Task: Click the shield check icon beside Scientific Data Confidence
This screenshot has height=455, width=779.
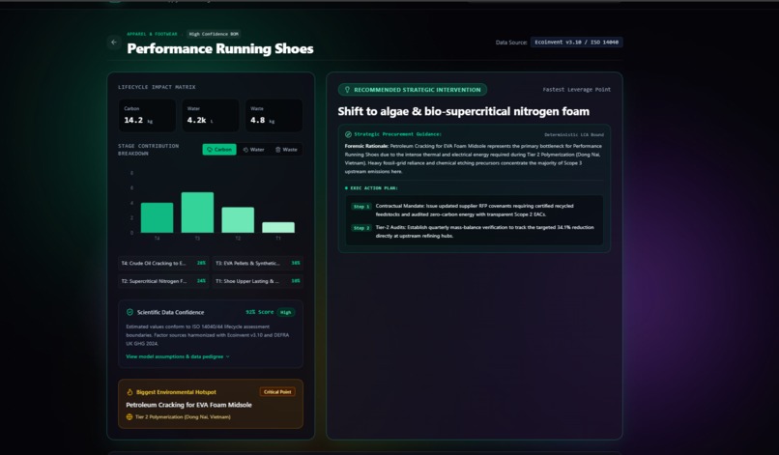Action: (130, 312)
